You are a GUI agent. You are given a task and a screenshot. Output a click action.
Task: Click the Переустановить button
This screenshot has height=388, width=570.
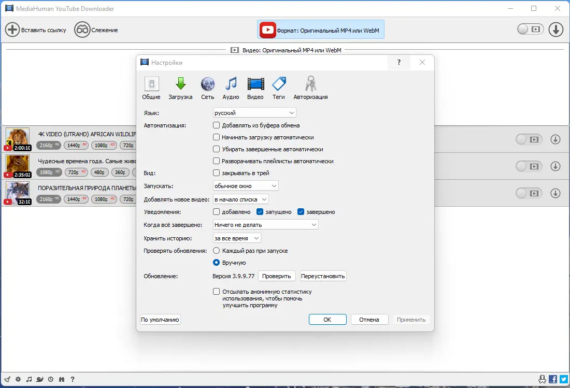pyautogui.click(x=323, y=276)
